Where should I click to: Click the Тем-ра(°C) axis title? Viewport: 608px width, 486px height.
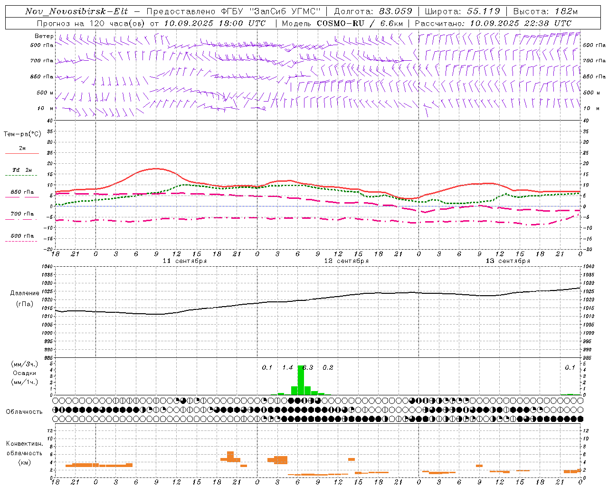click(22, 134)
